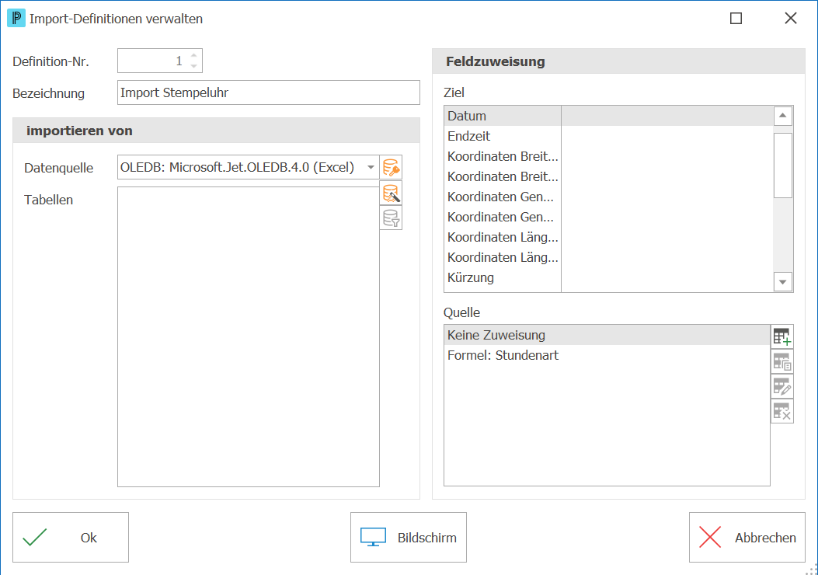Click the edit source row pencil icon
This screenshot has width=818, height=575.
point(782,386)
